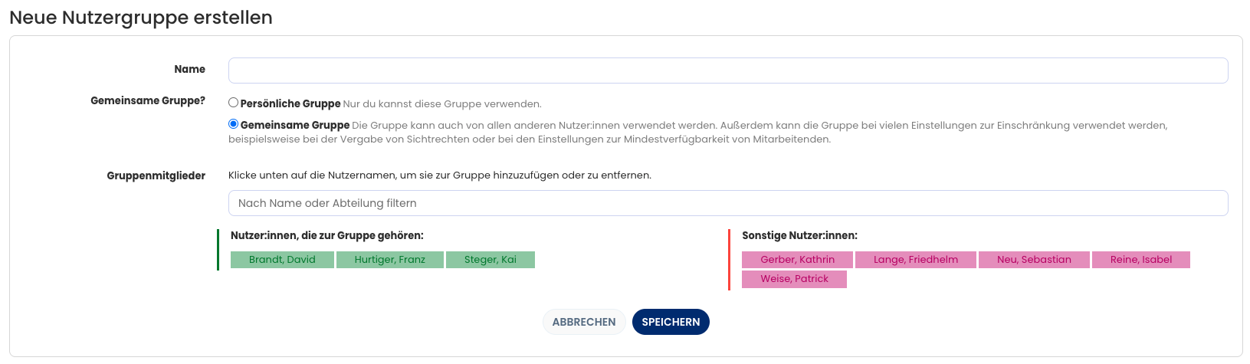Screen dimensions: 1250x364
Task: Select the Persönliche Gruppe radio button
Action: [x=233, y=103]
